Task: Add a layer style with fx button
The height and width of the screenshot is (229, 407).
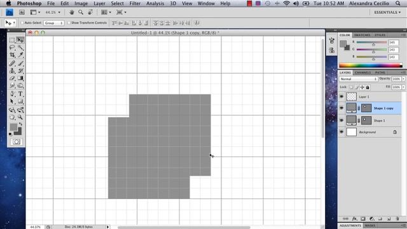Action: point(354,219)
